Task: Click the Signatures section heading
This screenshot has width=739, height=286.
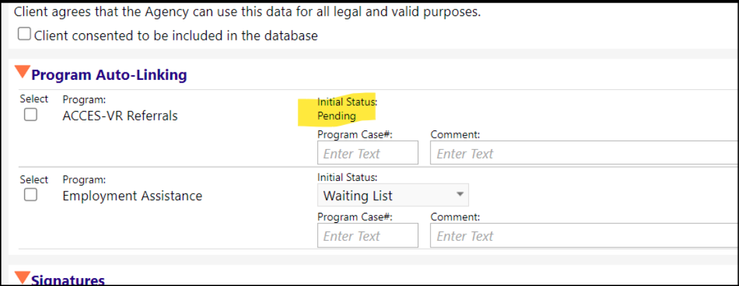Action: pos(68,280)
